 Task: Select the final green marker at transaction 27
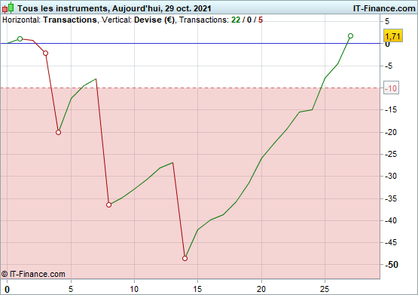(350, 35)
